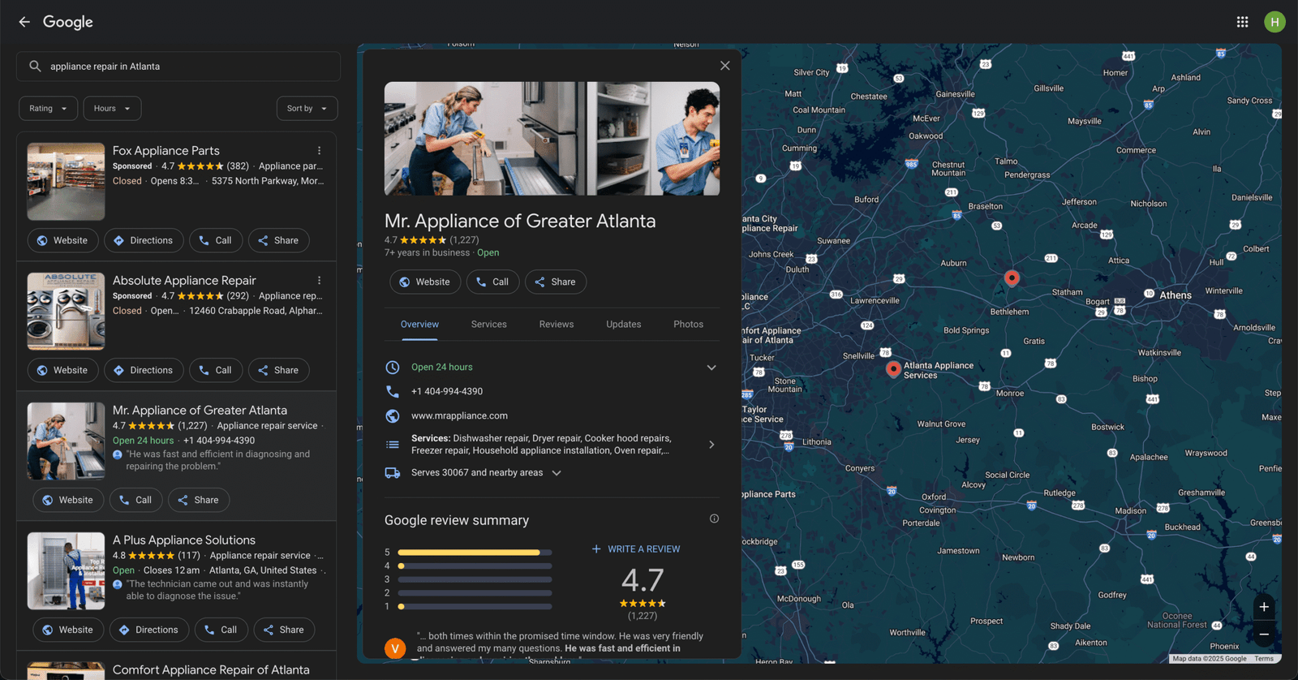This screenshot has width=1298, height=680.
Task: Click Call in the Mr. Appliance details panel
Action: [x=492, y=282]
